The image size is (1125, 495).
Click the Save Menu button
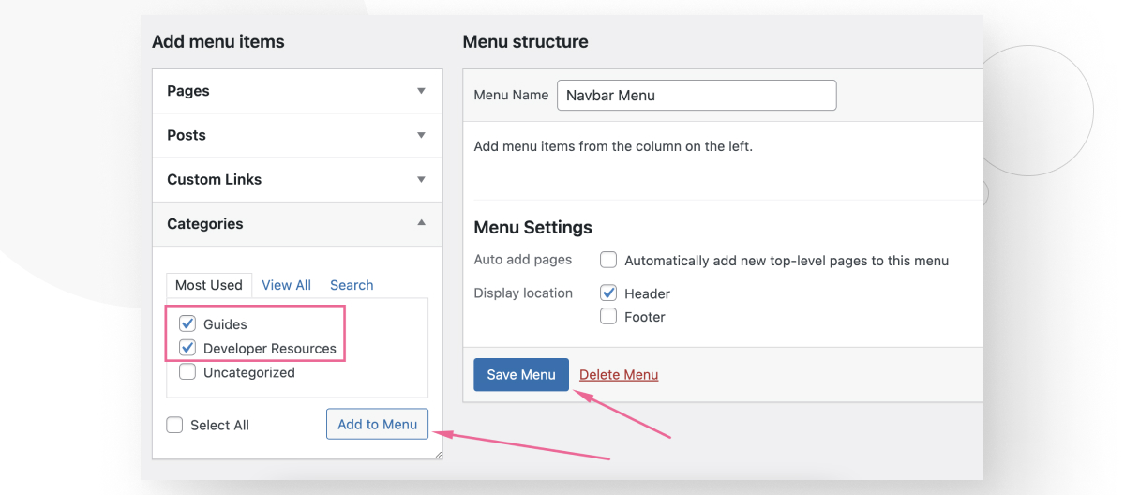click(x=521, y=374)
